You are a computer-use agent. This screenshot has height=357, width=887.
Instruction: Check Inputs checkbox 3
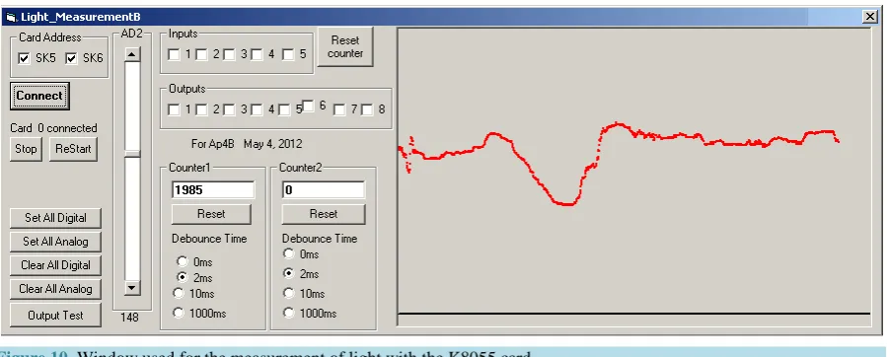(x=229, y=55)
